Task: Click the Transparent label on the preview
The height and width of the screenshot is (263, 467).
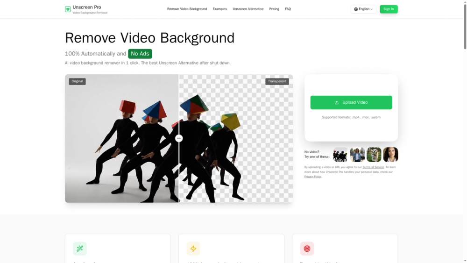Action: [x=277, y=81]
